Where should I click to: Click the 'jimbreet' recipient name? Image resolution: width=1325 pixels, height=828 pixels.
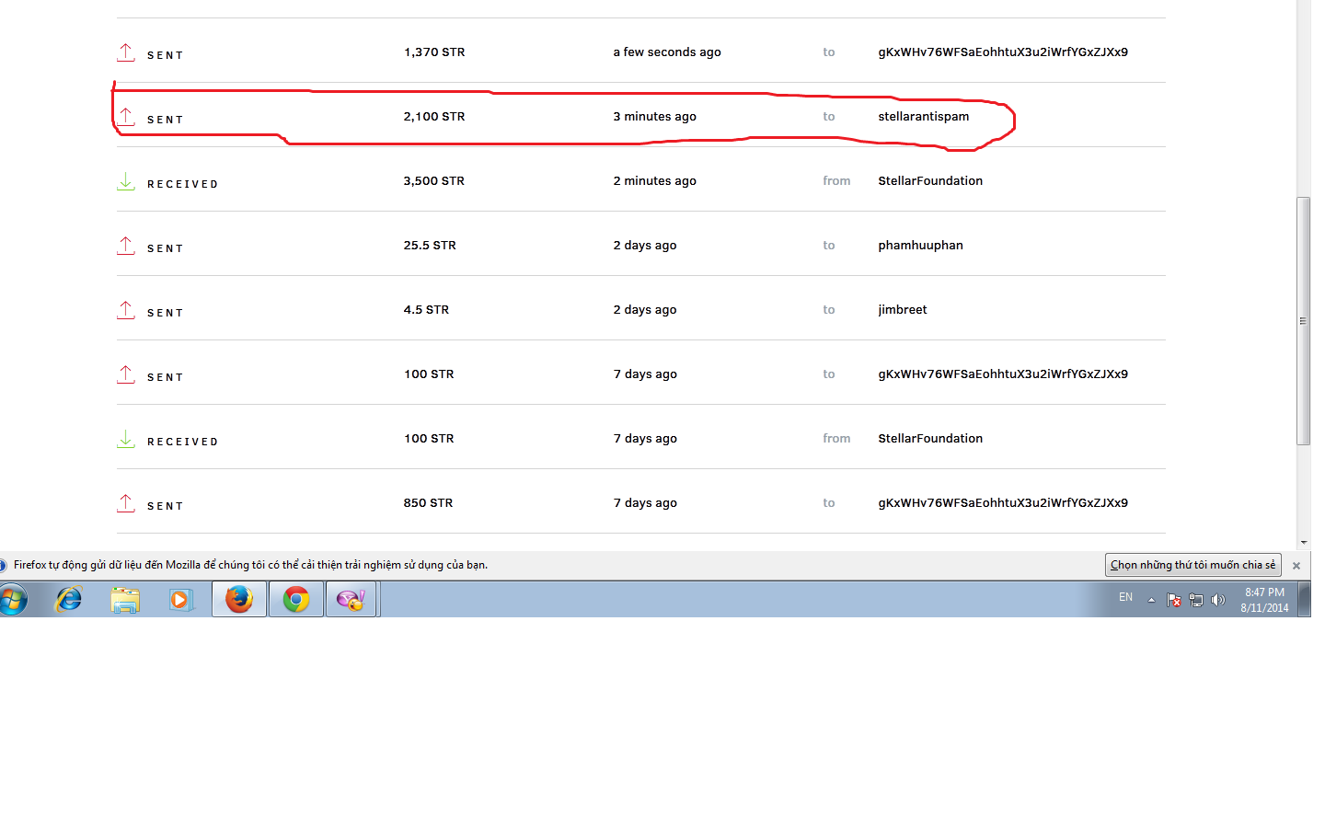pyautogui.click(x=903, y=310)
